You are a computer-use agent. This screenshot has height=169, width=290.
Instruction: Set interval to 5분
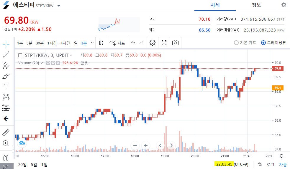29,43
